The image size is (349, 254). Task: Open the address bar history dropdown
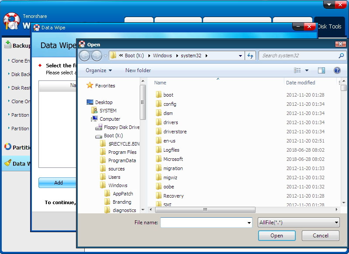(x=240, y=56)
